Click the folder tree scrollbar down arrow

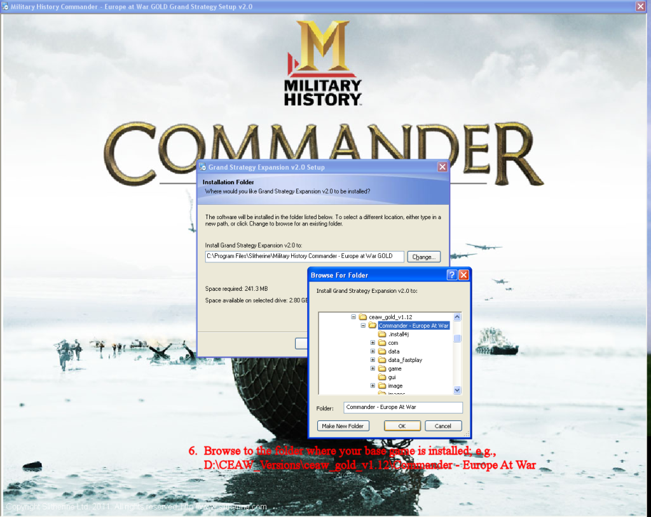457,390
